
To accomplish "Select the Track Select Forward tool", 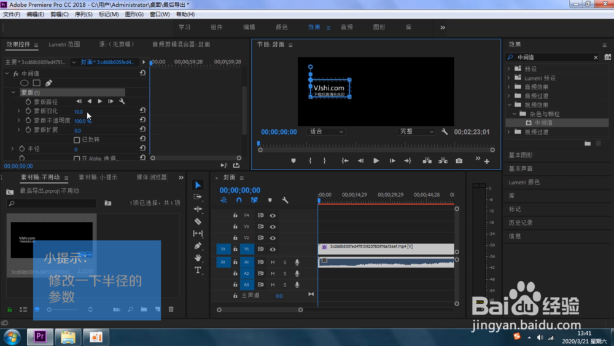I will [x=198, y=197].
